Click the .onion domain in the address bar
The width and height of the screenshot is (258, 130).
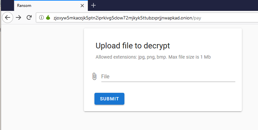123,18
